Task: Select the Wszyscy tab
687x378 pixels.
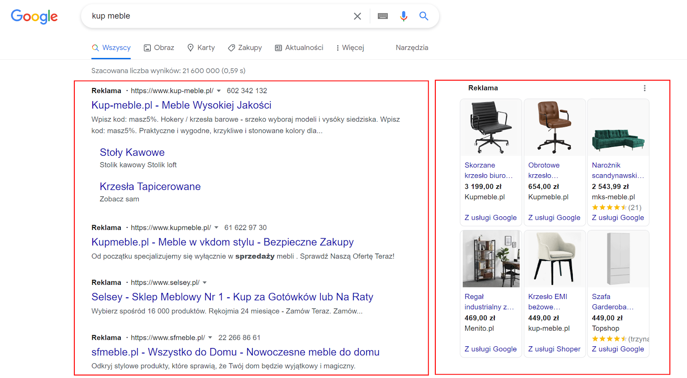Action: [x=111, y=48]
